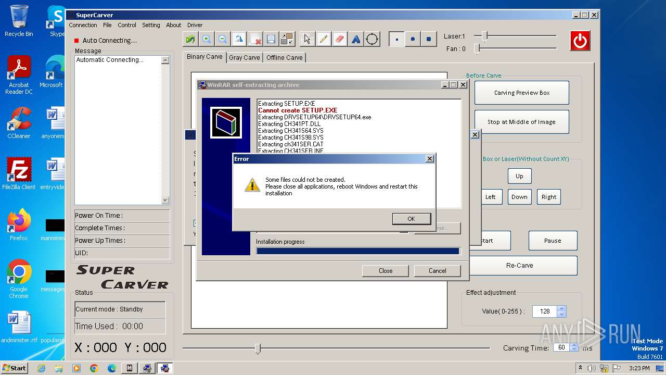Screen dimensions: 666x375
Task: Open Google Chrome desktop icon
Action: [x=19, y=279]
